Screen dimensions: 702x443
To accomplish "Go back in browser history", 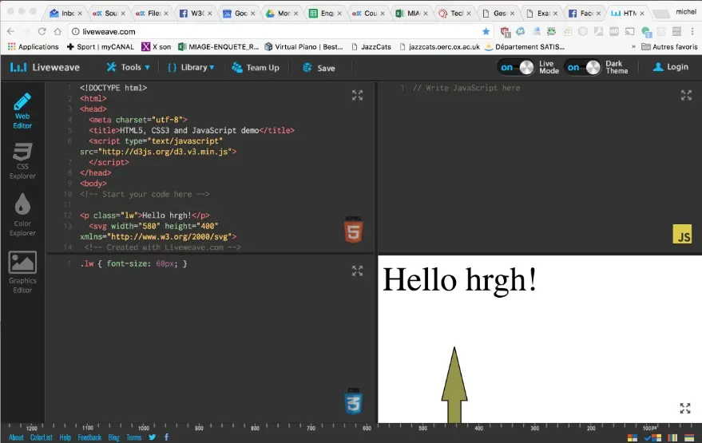I will point(10,31).
